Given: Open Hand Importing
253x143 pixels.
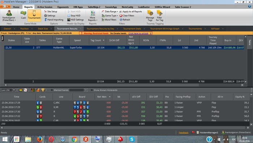Looking at the screenshot, I should (54, 19).
